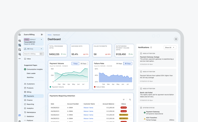Click the Payment Volume legend color dot
This screenshot has width=198, height=122.
coord(50,87)
